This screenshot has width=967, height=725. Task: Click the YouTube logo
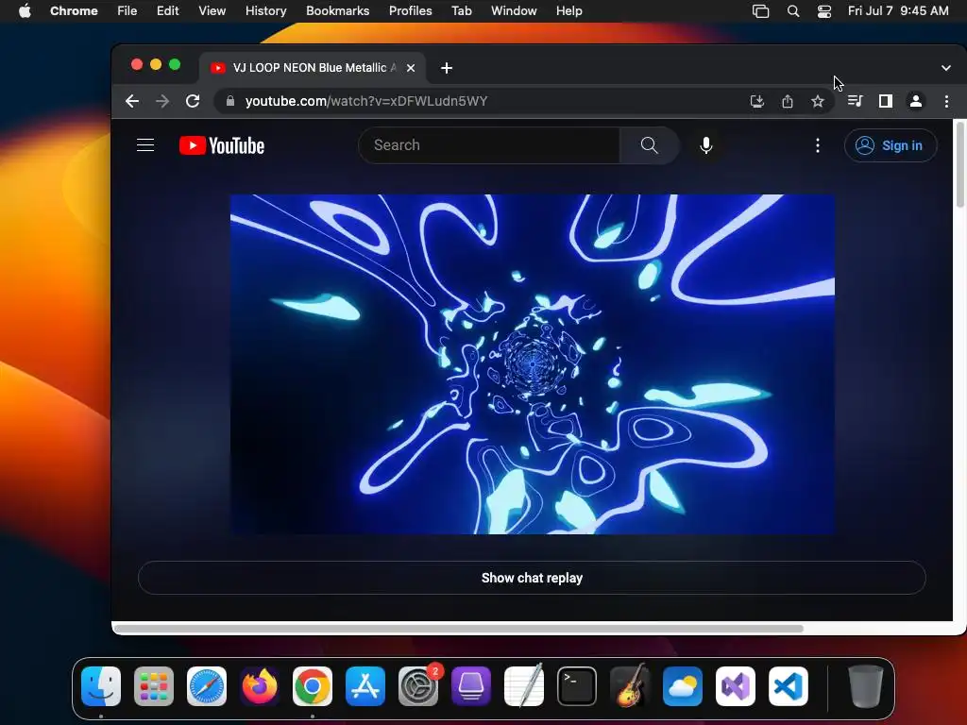click(222, 145)
